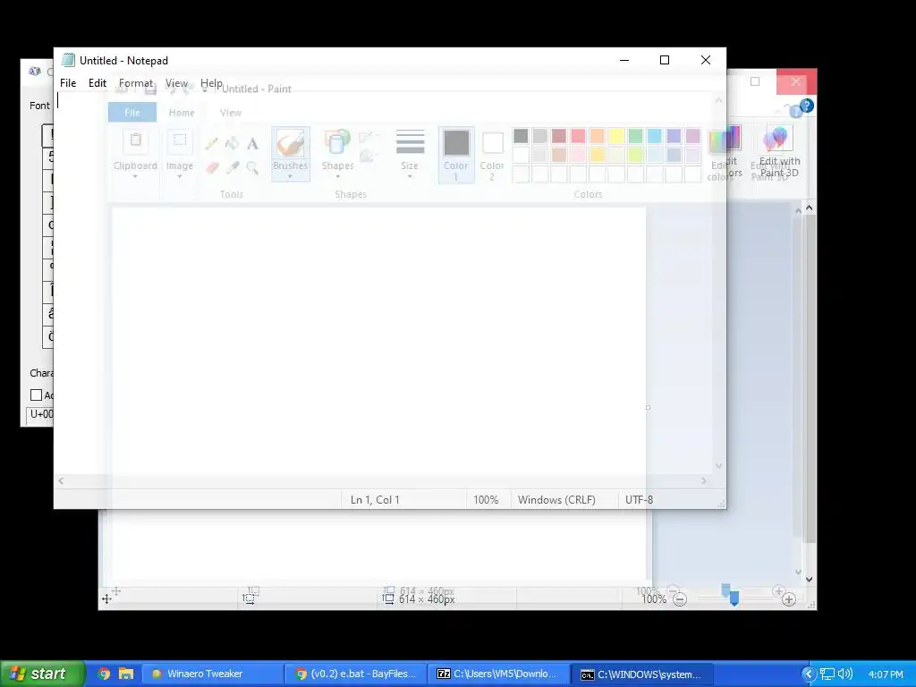Open Notepad's File menu
Image resolution: width=916 pixels, height=687 pixels.
(x=68, y=83)
